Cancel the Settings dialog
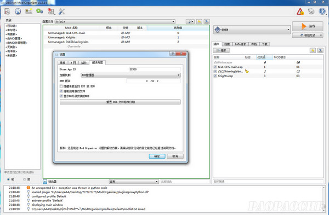329x215 pixels. coord(175,156)
